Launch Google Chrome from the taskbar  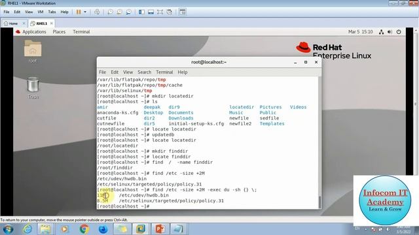pyautogui.click(x=84, y=229)
